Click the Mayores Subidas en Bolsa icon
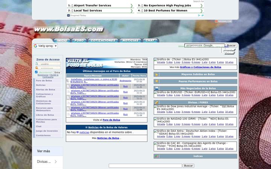Viewport: 271px width, 169px height. [157, 74]
